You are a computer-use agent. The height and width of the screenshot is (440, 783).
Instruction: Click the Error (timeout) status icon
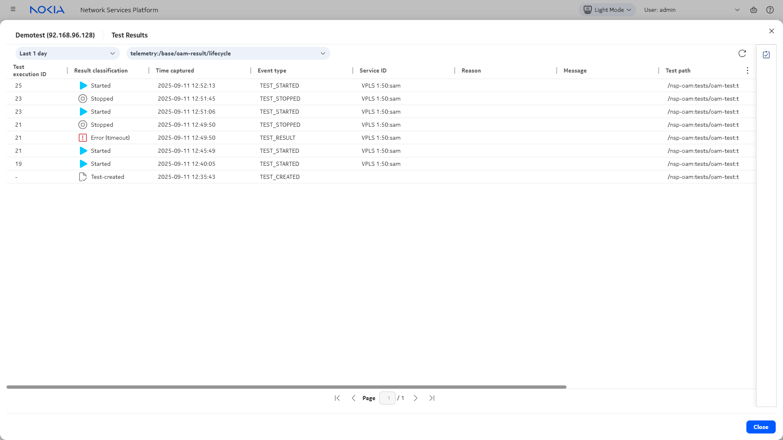83,138
